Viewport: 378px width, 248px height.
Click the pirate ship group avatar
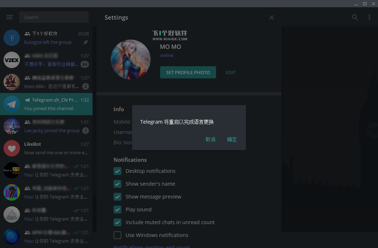click(12, 82)
